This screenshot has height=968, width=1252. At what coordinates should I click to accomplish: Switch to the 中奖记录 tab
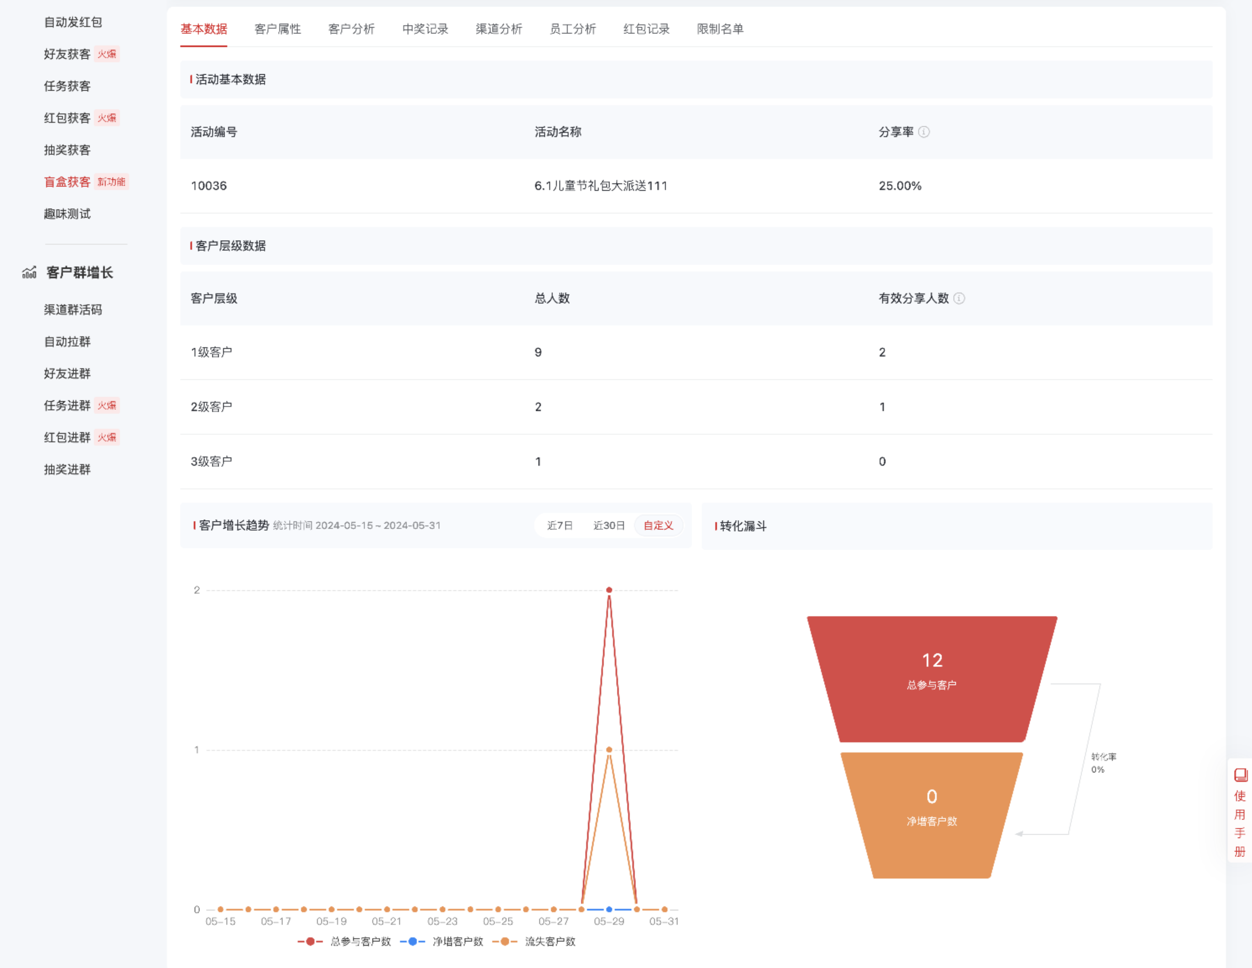tap(425, 29)
